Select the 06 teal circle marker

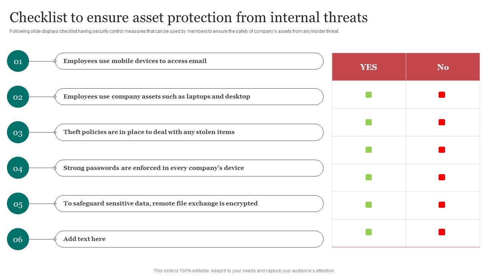click(x=18, y=239)
